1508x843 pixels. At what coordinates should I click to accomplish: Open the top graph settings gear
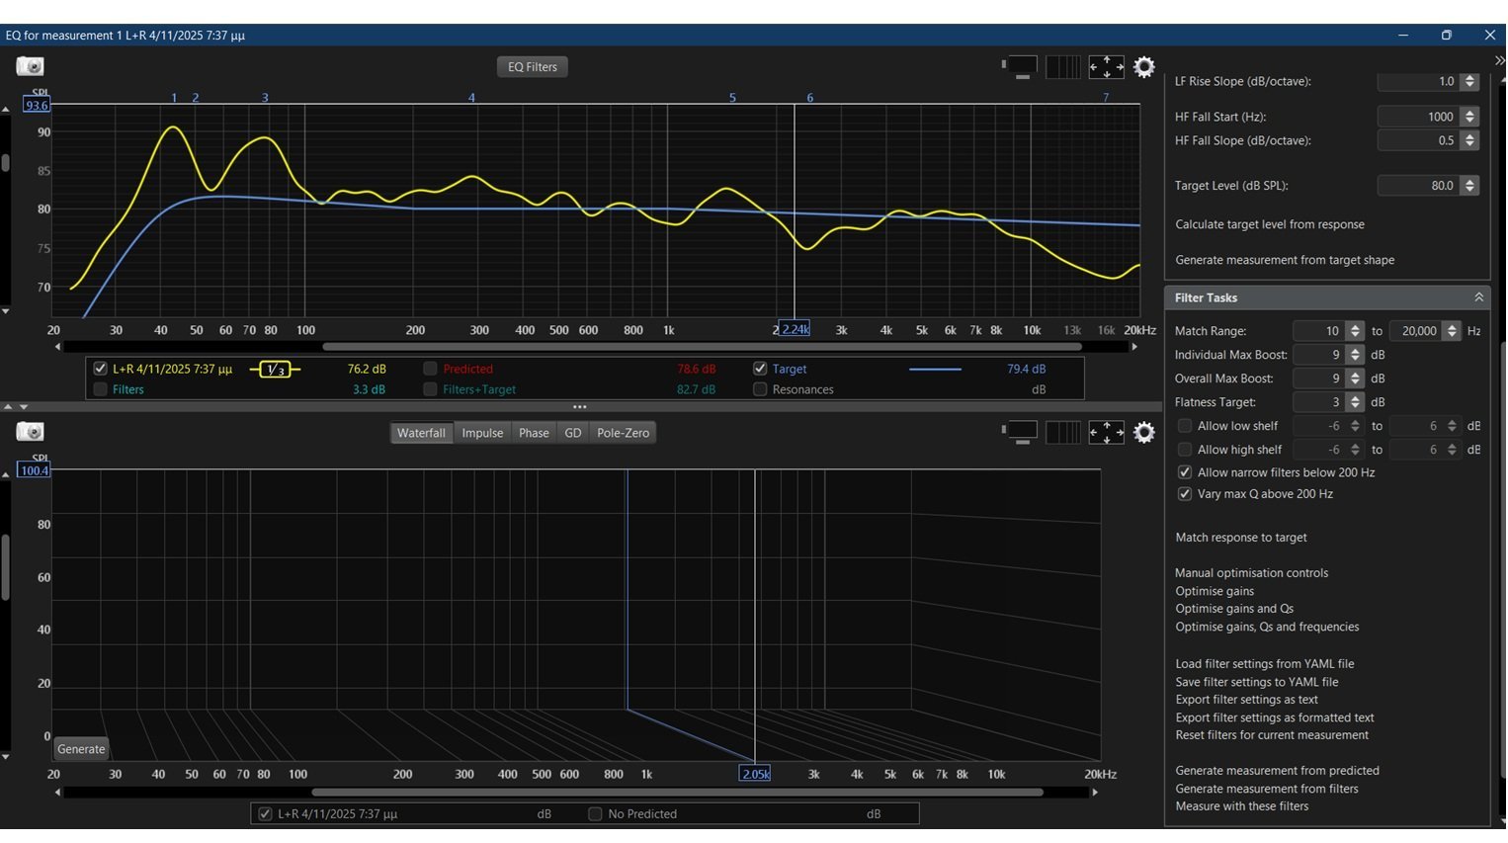pyautogui.click(x=1143, y=66)
